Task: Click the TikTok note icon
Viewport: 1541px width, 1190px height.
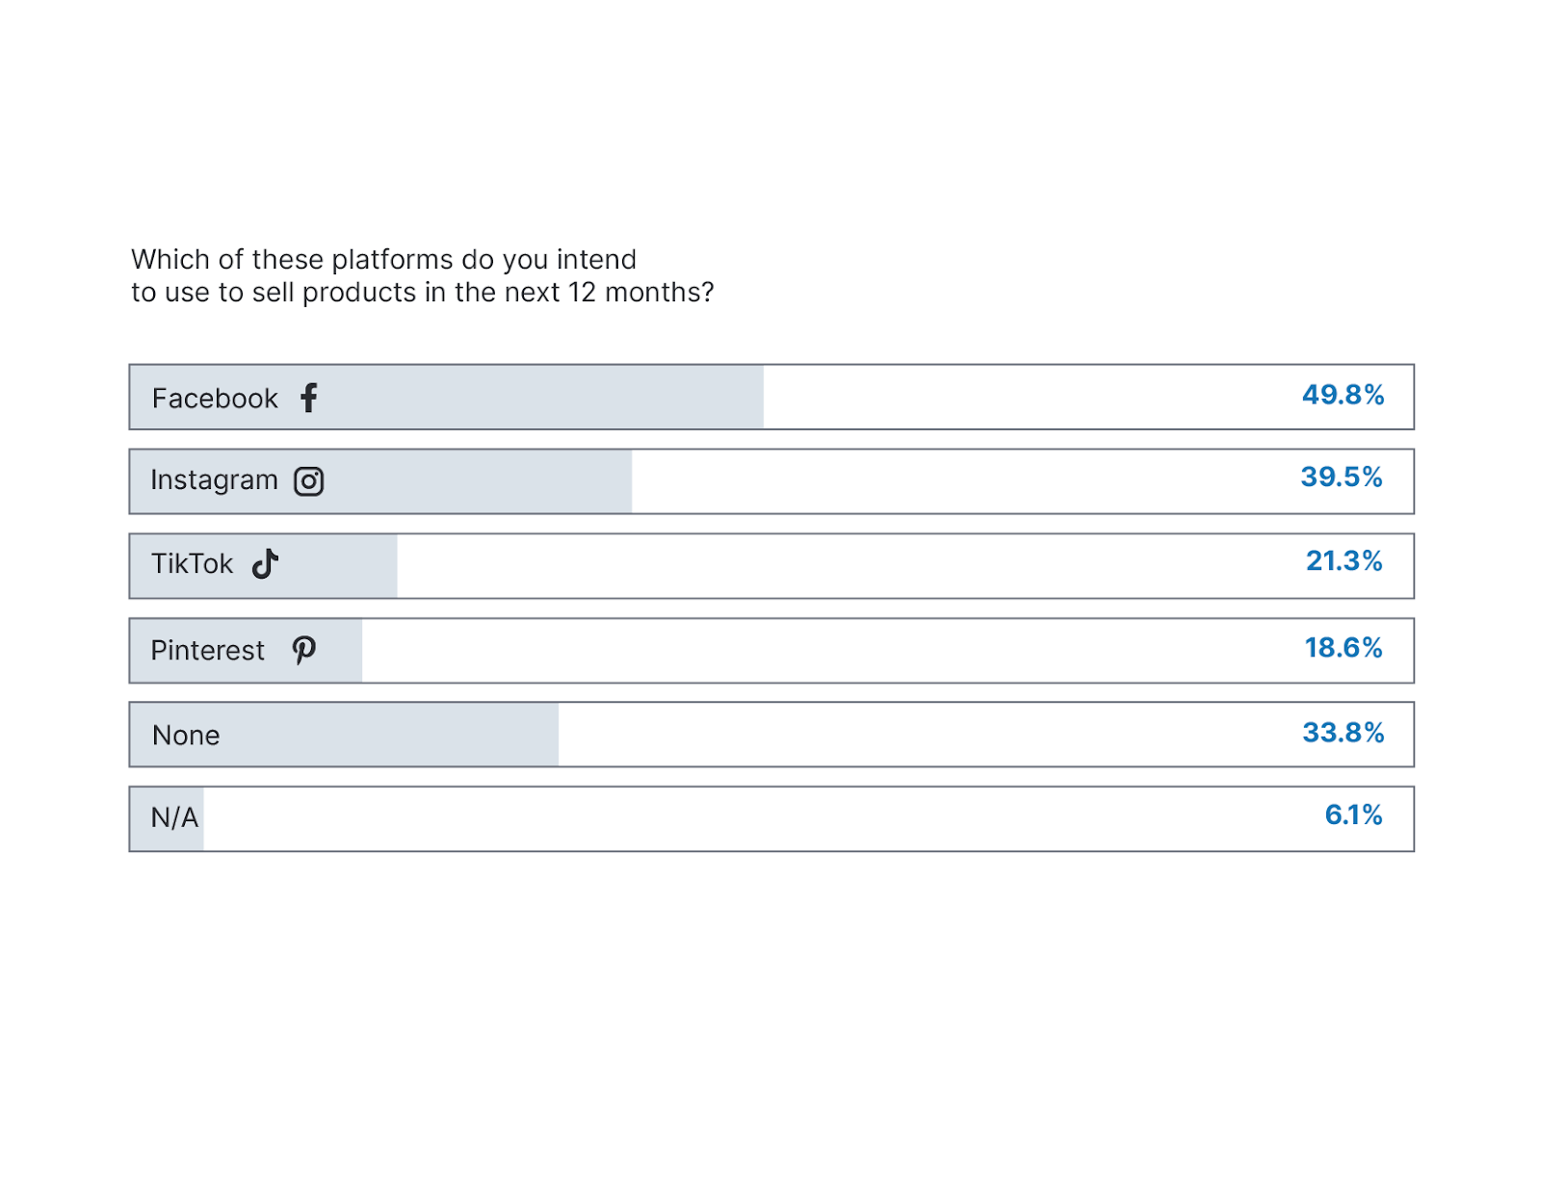Action: click(265, 563)
